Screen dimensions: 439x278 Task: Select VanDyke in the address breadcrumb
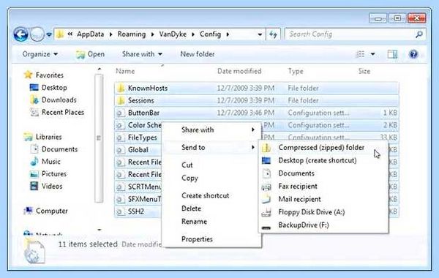click(x=173, y=34)
